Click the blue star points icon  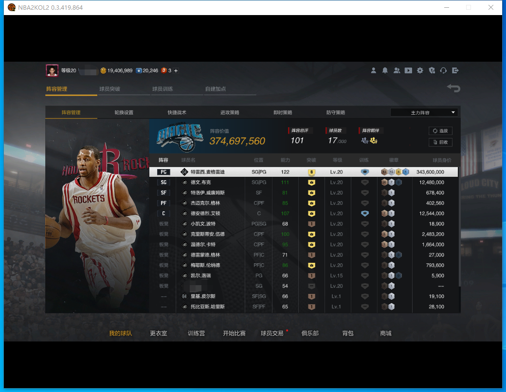click(x=139, y=70)
